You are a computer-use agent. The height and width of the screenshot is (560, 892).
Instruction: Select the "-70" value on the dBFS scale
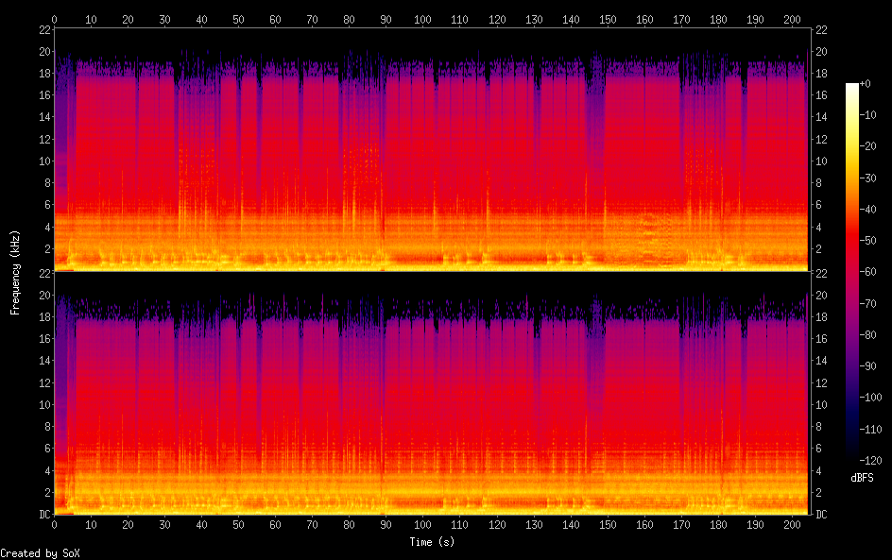tap(867, 303)
